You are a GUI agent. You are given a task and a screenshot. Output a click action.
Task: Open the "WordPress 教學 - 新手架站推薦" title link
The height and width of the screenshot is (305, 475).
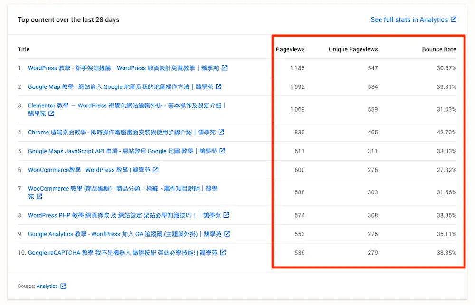123,68
